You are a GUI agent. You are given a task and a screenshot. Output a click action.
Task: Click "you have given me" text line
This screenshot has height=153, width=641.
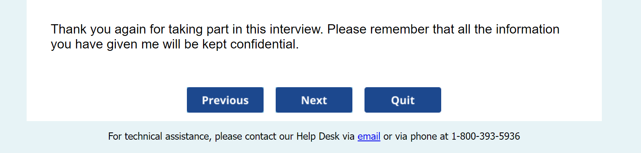[x=105, y=44]
